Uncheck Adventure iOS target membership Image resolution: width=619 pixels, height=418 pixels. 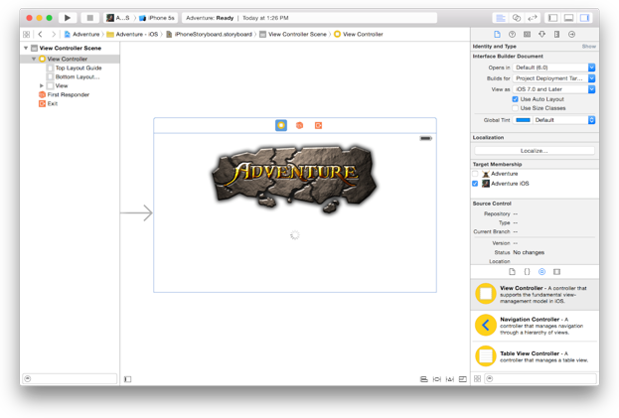[x=475, y=184]
